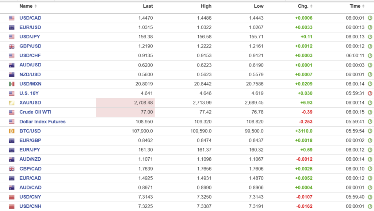Screen dimensions: 374x211
Task: Click the highlighted XAU/USD last price cell
Action: (125, 103)
